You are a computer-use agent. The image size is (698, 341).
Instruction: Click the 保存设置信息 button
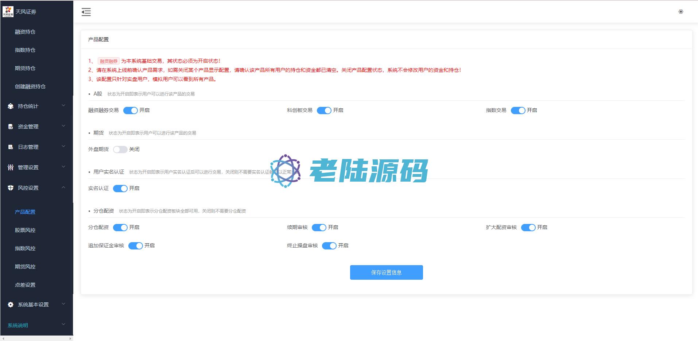click(386, 272)
